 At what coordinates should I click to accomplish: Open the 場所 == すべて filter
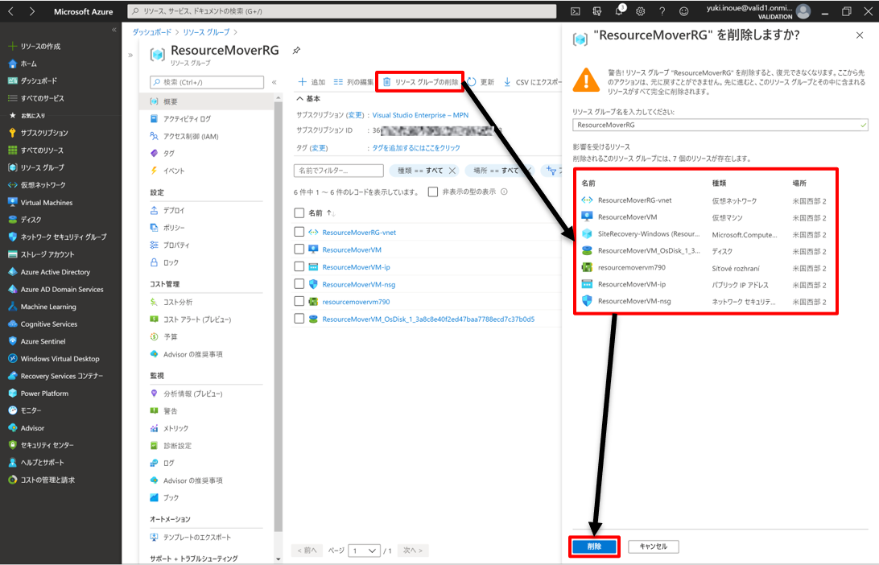[500, 171]
